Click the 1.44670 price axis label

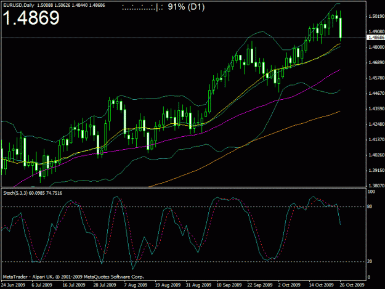coord(376,93)
